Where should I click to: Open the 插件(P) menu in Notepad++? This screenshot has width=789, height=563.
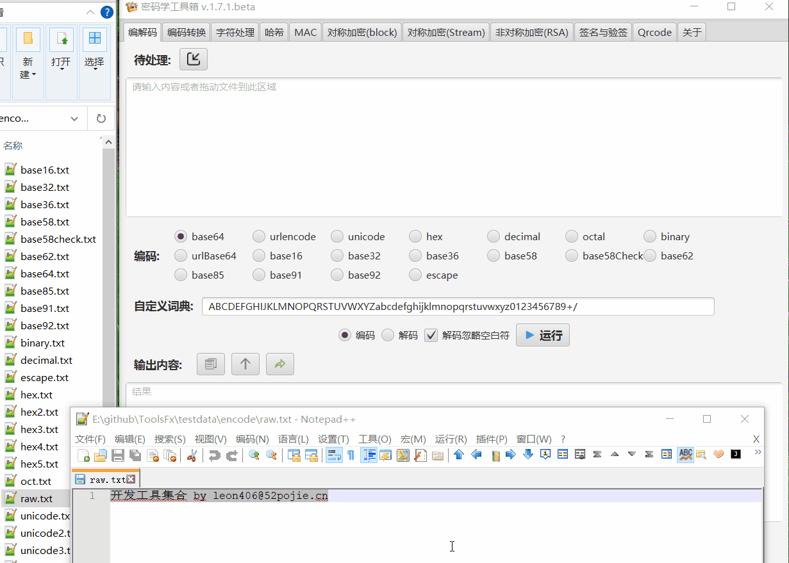492,439
